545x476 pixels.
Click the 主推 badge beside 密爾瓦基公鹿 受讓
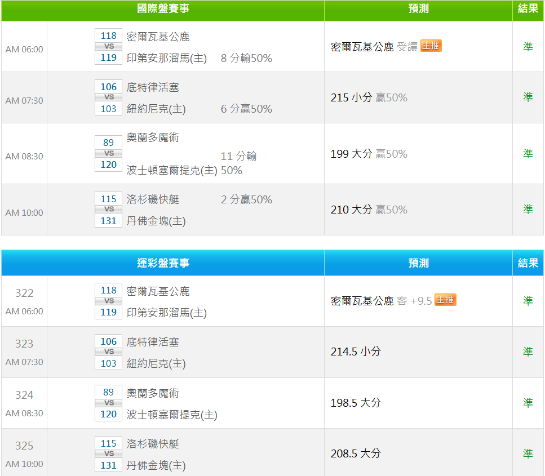pos(431,46)
